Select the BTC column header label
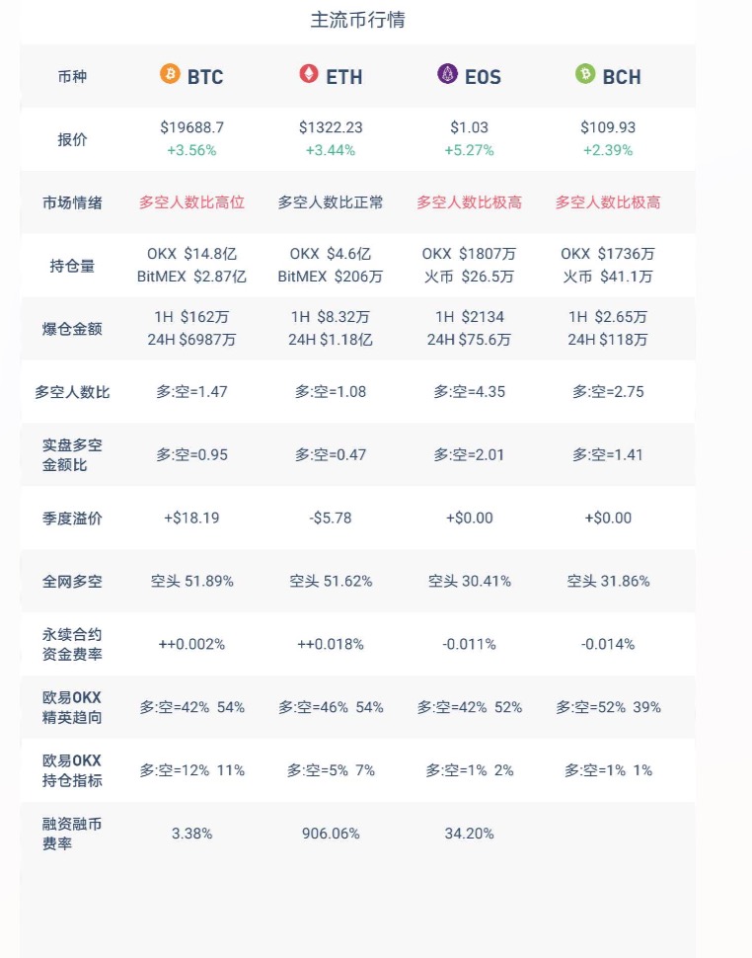The height and width of the screenshot is (958, 752). coord(205,76)
